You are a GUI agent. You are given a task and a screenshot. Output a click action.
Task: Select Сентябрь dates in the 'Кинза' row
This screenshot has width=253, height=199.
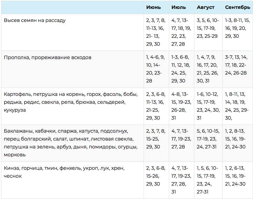(236, 176)
